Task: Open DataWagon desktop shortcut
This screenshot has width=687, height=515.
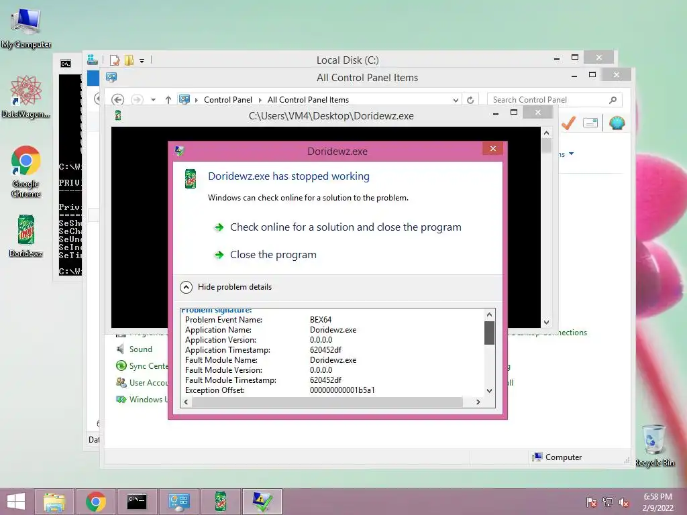Action: click(x=26, y=97)
